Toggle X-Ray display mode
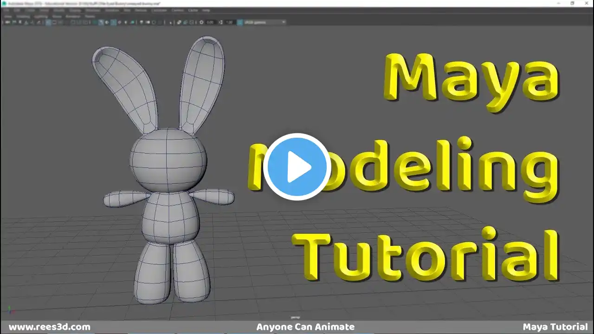Screen dimensions: 594x334 (180, 22)
